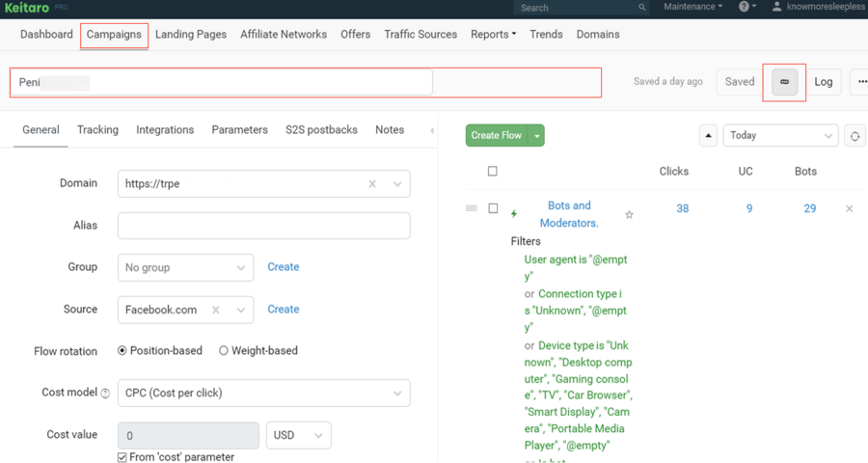Switch to the S2S postbacks tab
This screenshot has height=463, width=868.
click(321, 130)
